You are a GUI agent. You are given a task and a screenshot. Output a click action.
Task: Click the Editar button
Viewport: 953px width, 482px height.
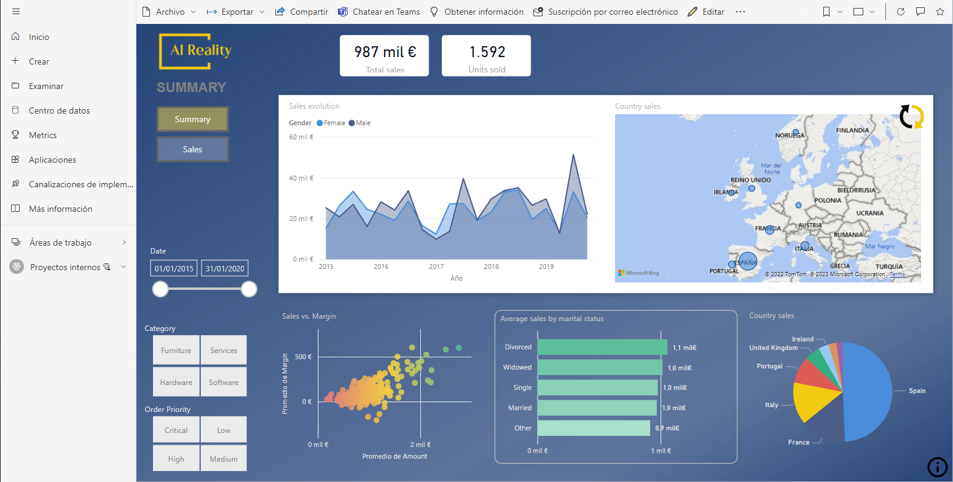pos(706,12)
